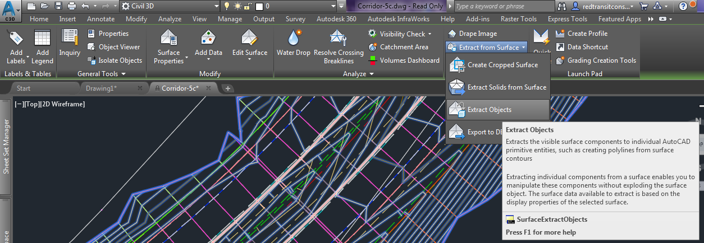Switch to the Insert ribbon tab
The height and width of the screenshot is (243, 704).
pos(67,19)
